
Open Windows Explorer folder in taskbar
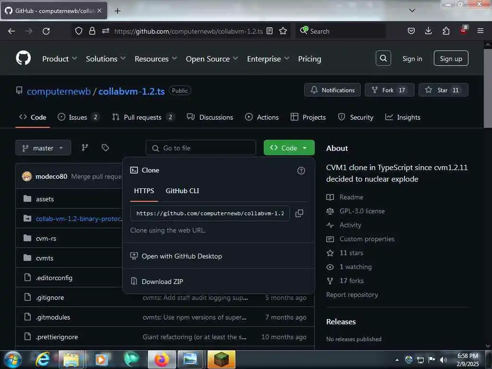click(x=71, y=359)
